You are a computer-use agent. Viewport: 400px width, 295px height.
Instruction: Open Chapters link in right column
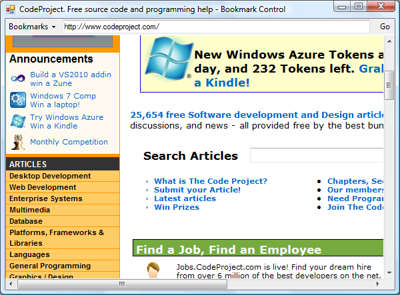click(x=355, y=181)
